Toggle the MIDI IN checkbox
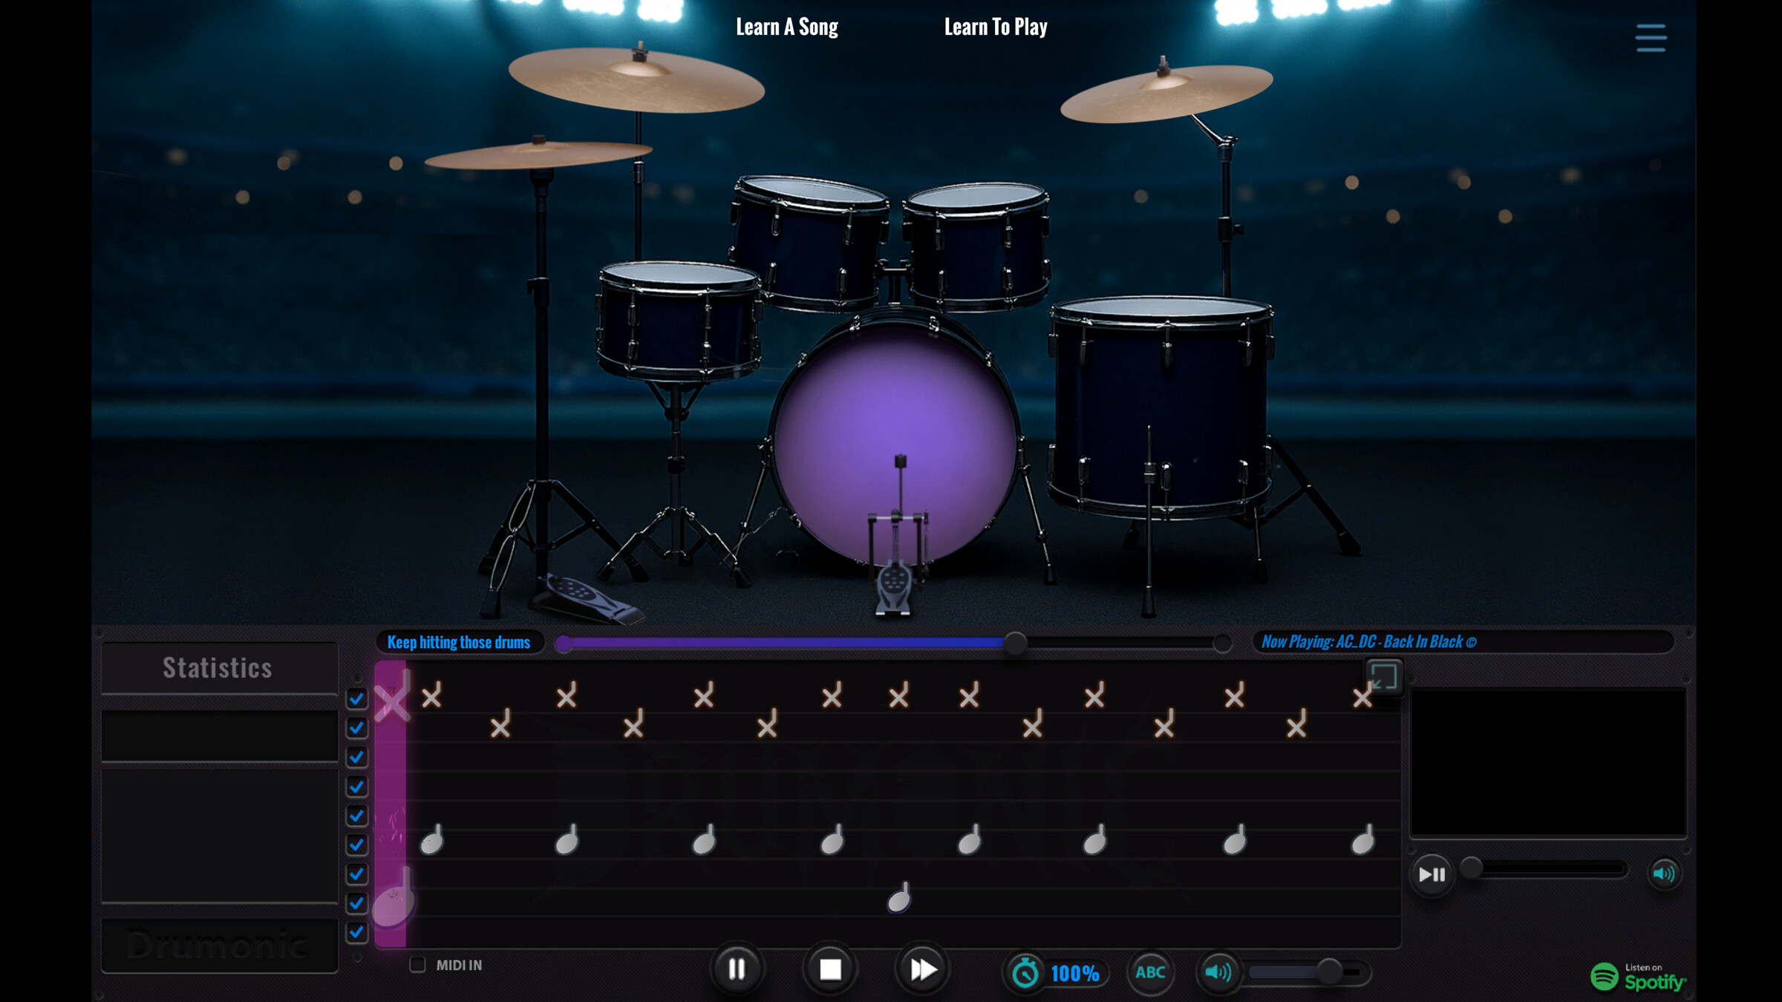Screen dimensions: 1782x1002 pyautogui.click(x=417, y=965)
